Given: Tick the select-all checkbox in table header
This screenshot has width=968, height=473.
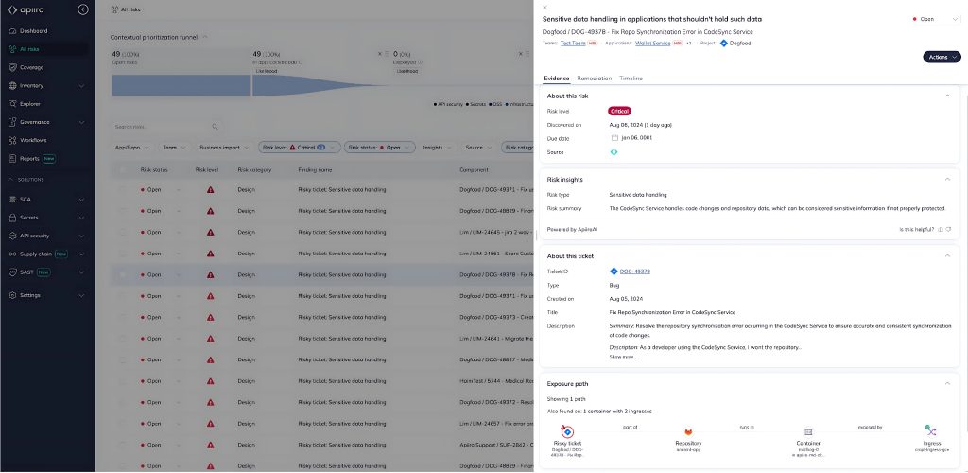Looking at the screenshot, I should (121, 170).
